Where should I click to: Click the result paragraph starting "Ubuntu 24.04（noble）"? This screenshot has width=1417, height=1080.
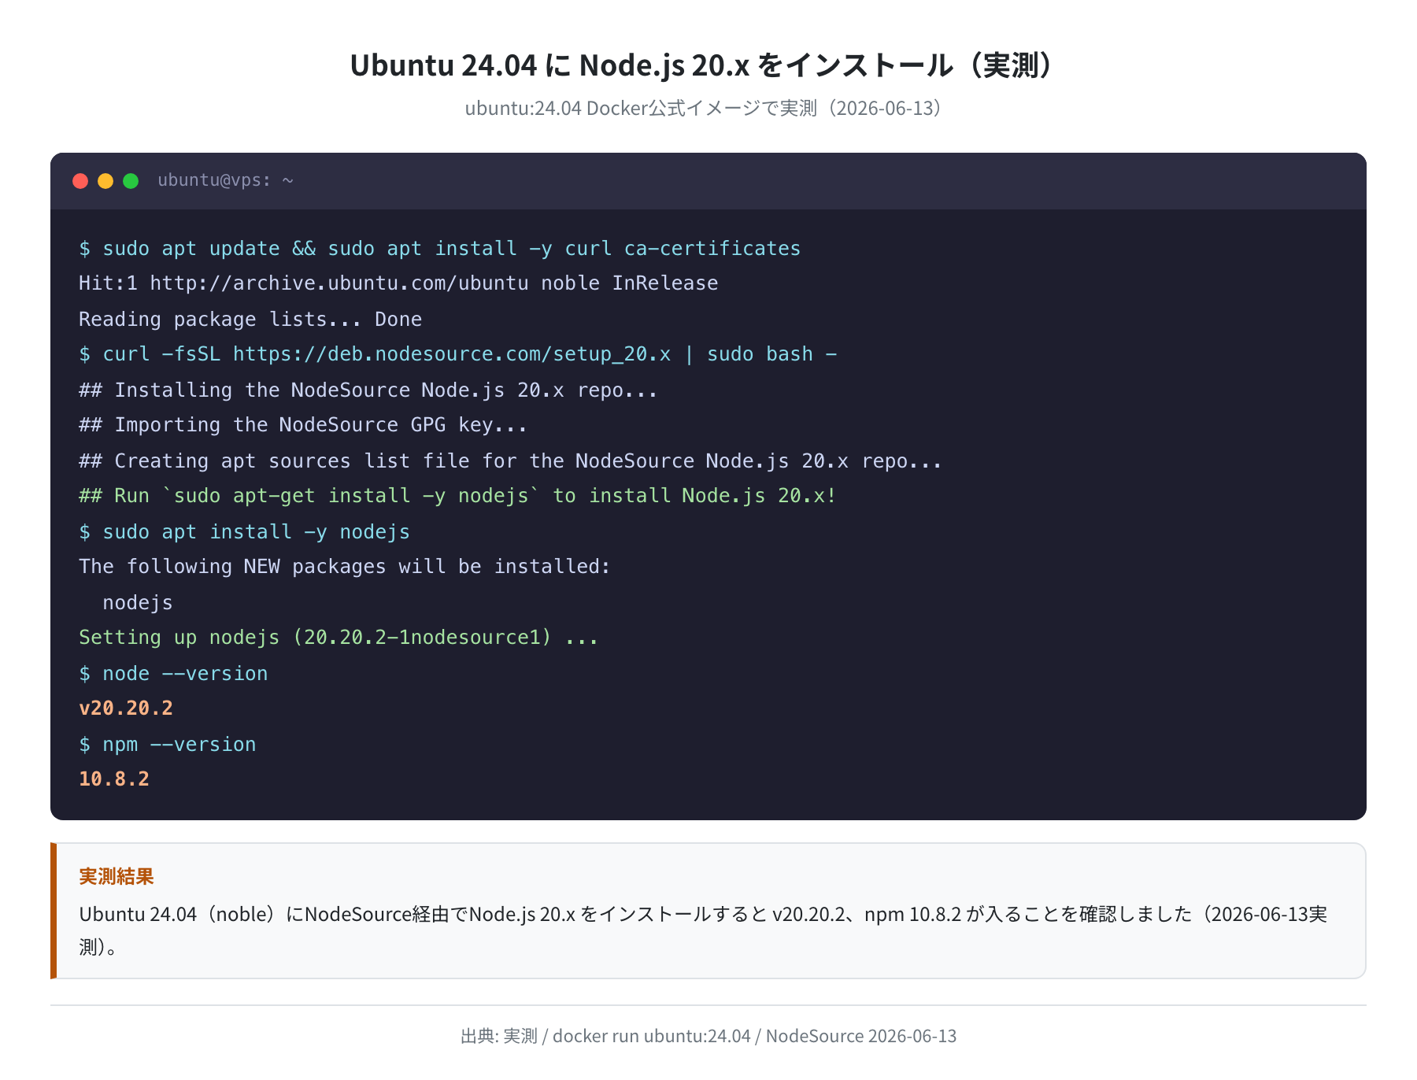[x=703, y=930]
